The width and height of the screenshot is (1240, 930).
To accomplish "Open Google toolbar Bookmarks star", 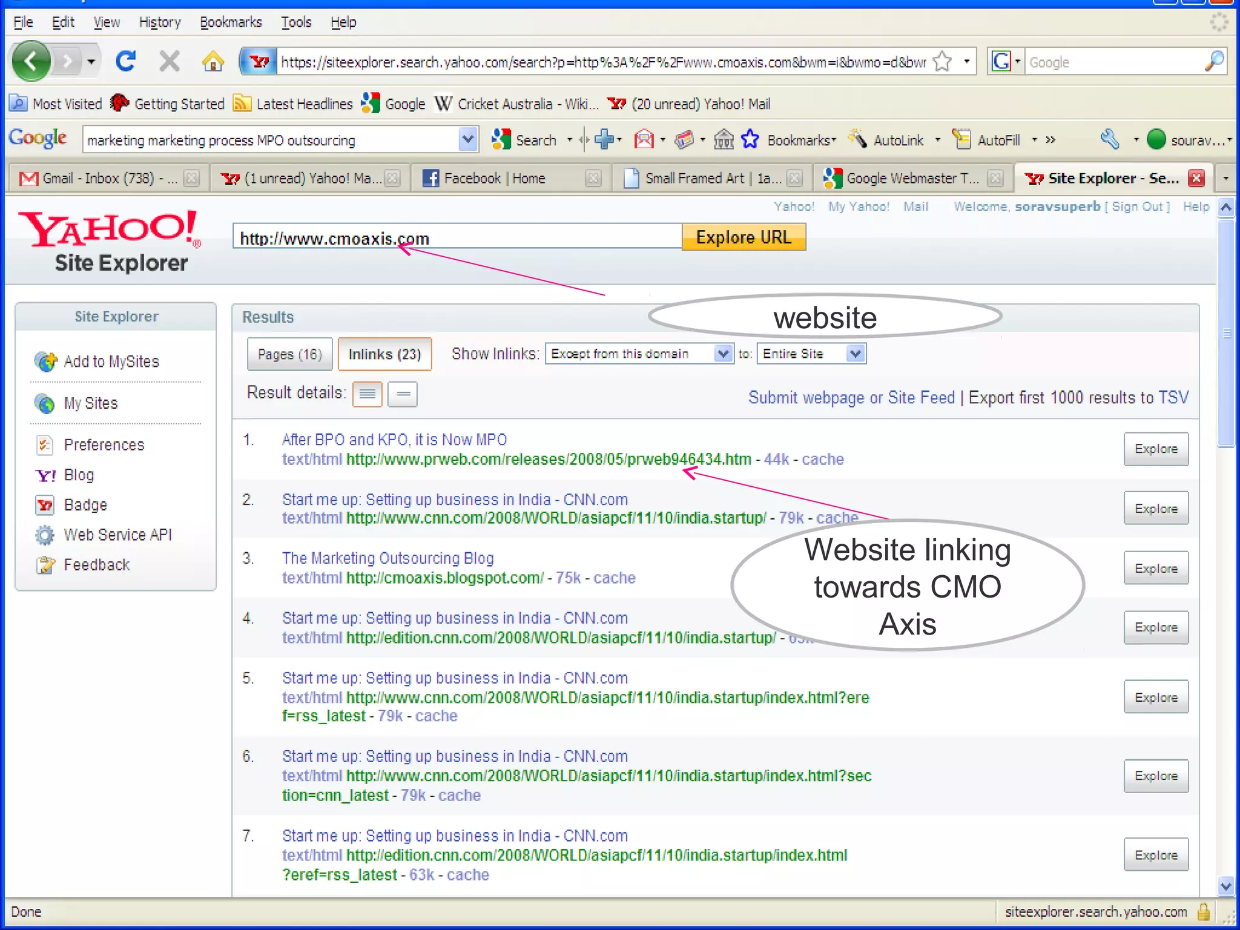I will [751, 140].
